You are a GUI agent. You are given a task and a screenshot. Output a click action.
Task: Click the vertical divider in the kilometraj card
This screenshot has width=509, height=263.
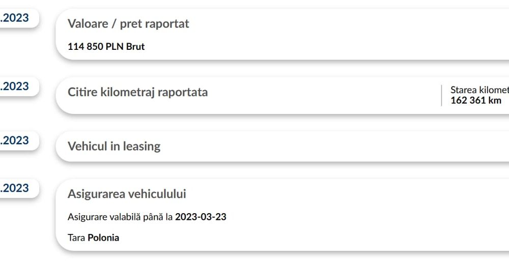tap(441, 95)
